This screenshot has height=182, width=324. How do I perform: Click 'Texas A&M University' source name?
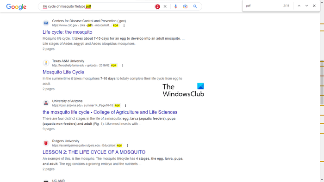(68, 61)
